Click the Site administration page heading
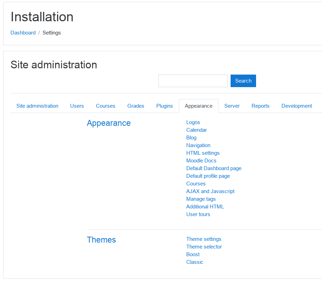Viewport: 322px width, 283px height. [54, 65]
